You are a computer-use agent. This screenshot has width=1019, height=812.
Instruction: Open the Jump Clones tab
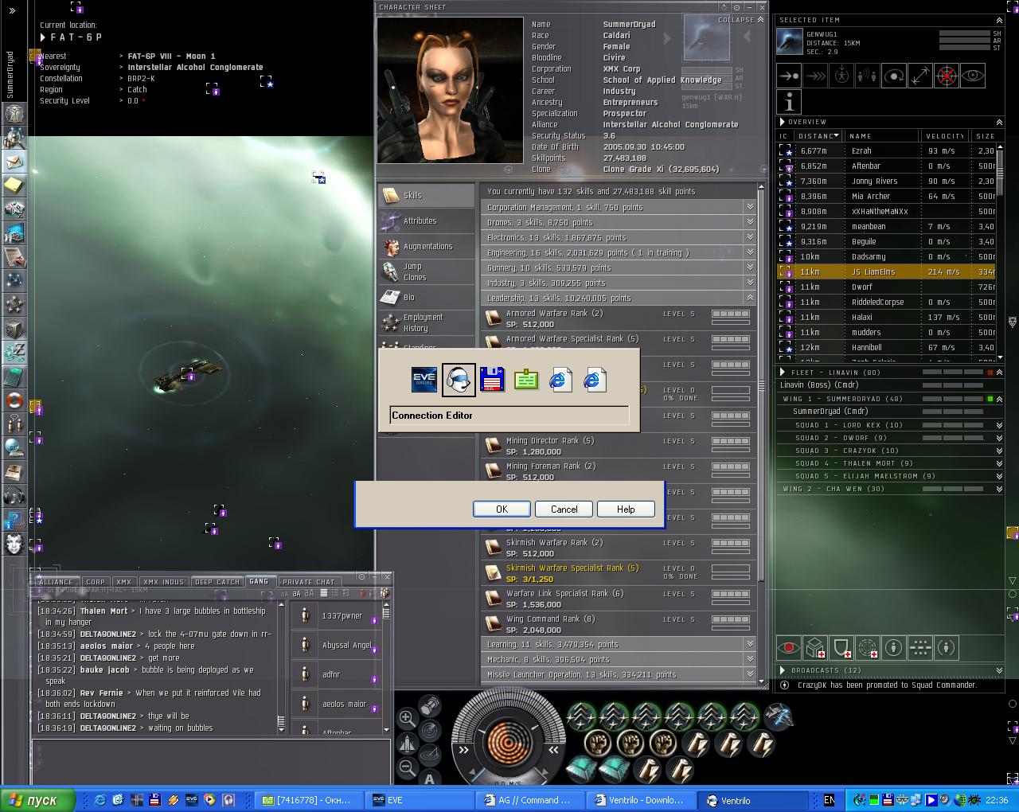427,272
